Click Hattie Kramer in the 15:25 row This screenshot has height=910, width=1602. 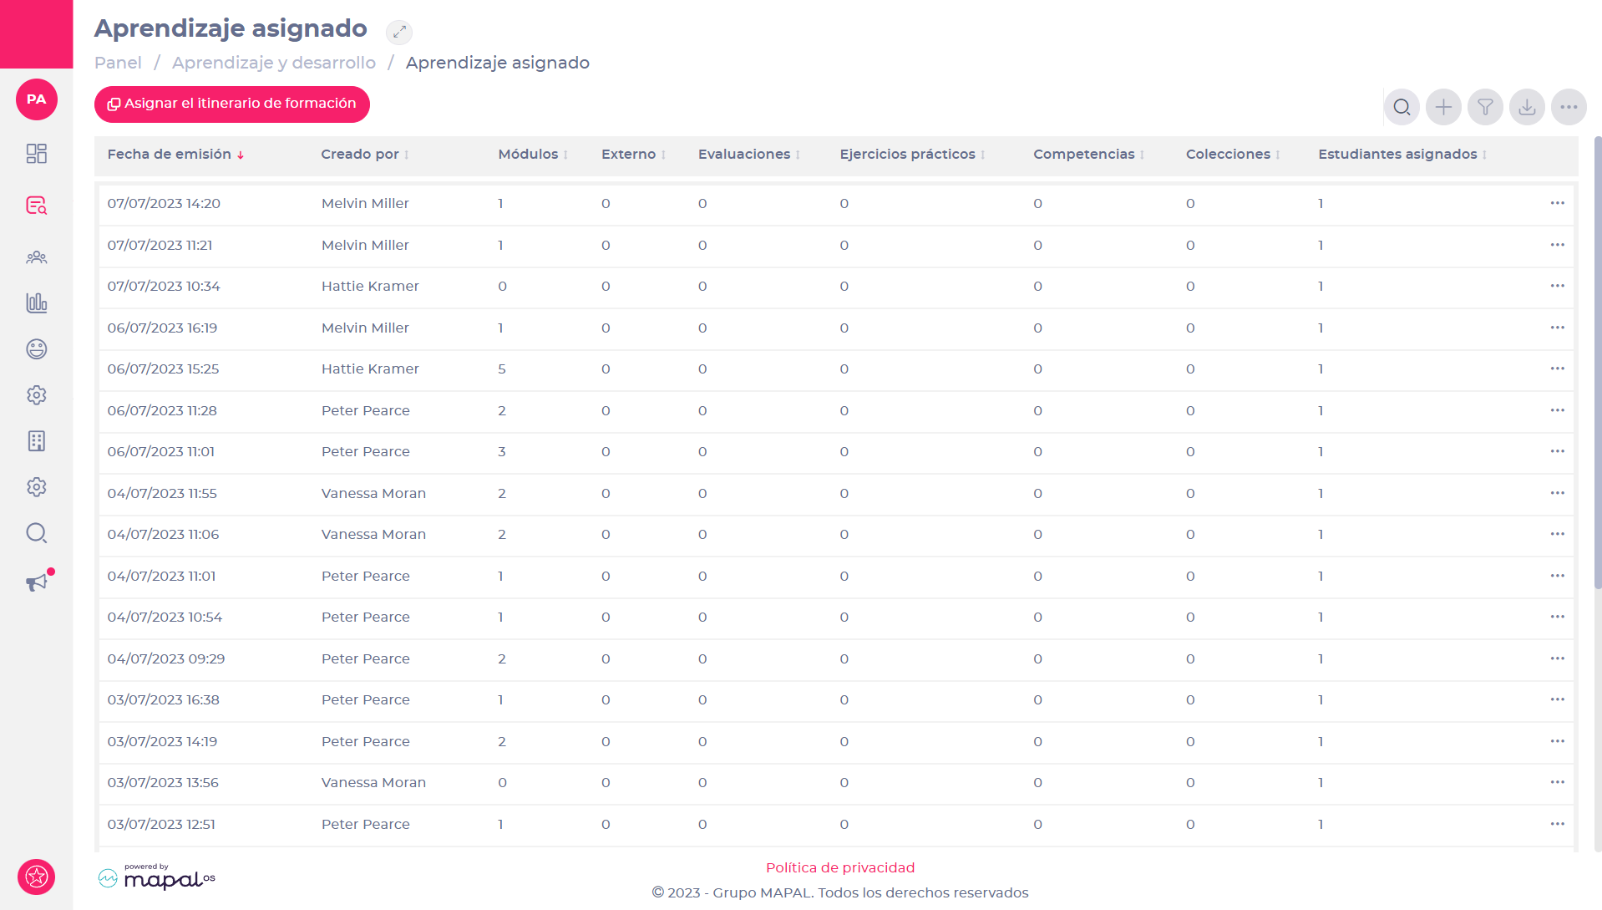370,369
